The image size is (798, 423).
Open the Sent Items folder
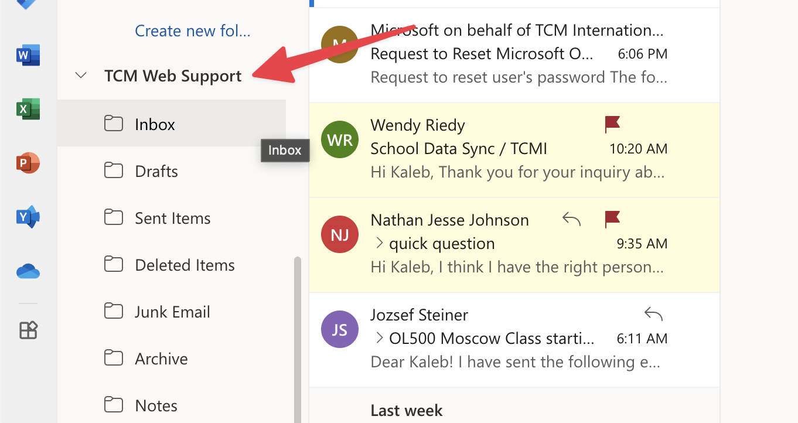(172, 218)
